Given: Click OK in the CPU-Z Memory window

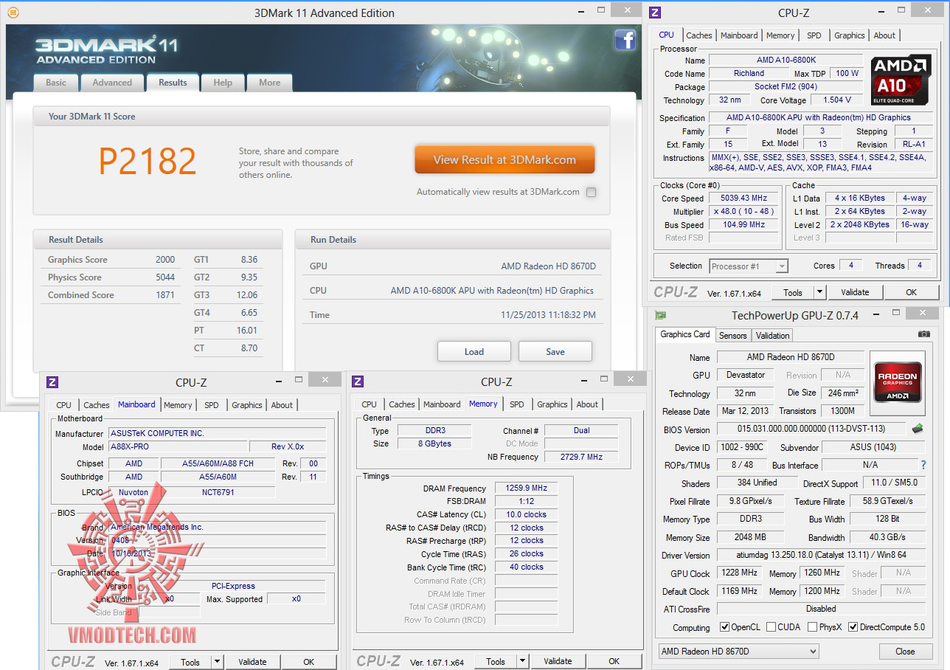Looking at the screenshot, I should pyautogui.click(x=614, y=661).
